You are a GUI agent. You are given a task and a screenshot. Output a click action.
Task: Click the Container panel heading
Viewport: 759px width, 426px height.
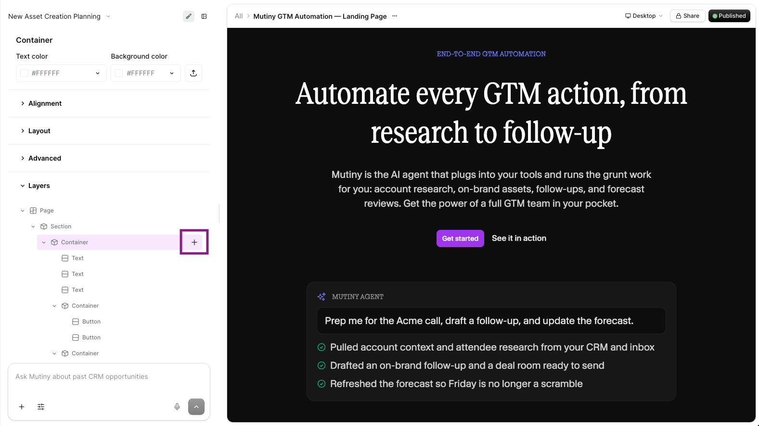[34, 40]
